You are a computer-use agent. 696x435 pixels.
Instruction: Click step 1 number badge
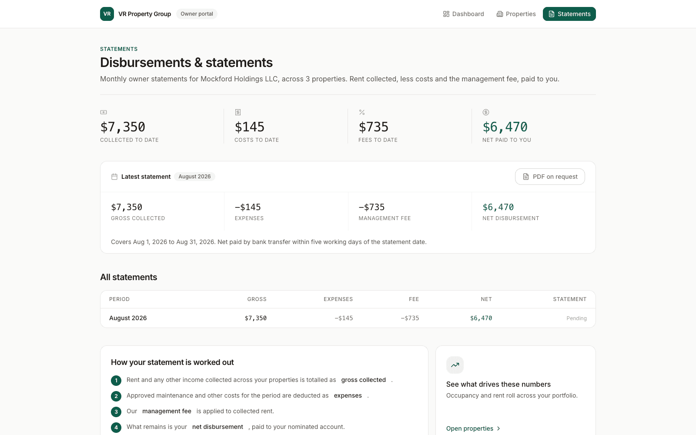click(116, 380)
